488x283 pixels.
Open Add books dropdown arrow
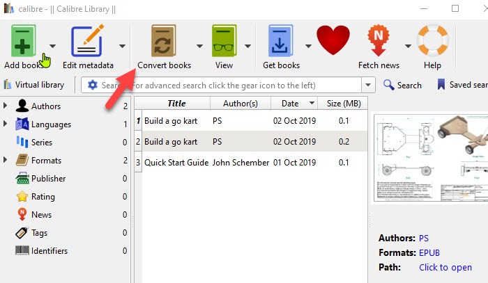click(x=52, y=46)
